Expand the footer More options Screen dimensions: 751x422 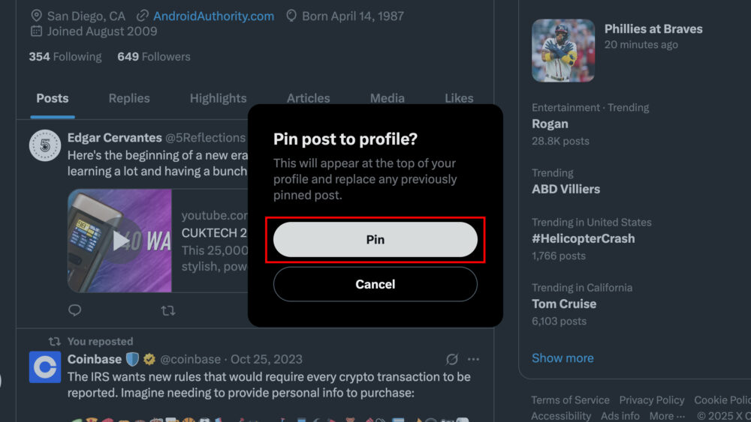coord(667,416)
